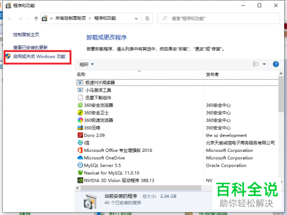Viewport: 287px width, 215px height.
Task: Open the recent locations dropdown arrow
Action: [x=29, y=18]
